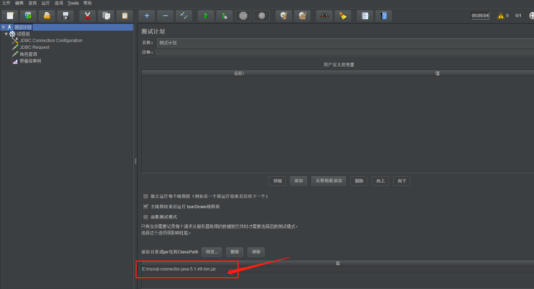Toggle enable/disable of elements icon
The width and height of the screenshot is (534, 289).
184,16
